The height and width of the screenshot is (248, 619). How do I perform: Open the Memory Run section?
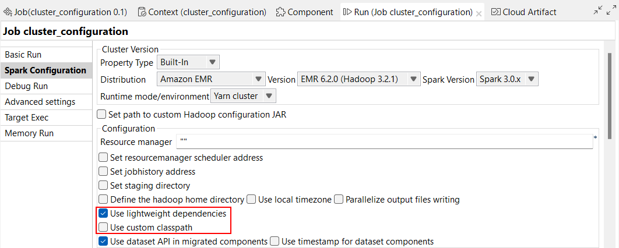[29, 133]
